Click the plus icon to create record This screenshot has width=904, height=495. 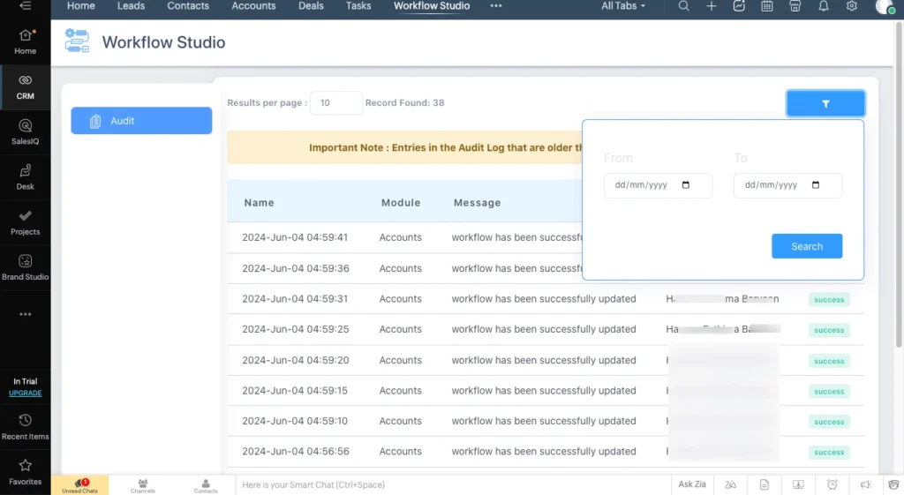(712, 6)
